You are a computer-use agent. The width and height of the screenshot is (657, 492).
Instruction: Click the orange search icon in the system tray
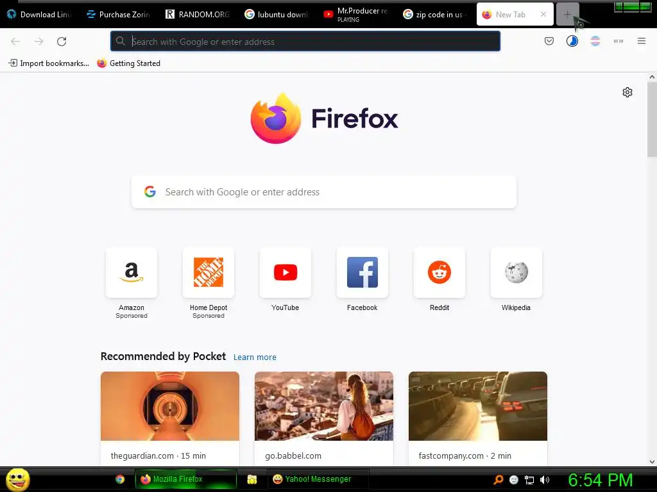point(499,480)
